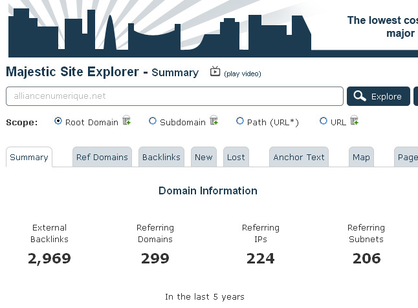Viewport: 418px width, 308px height.
Task: Open the Backlinks tab
Action: click(x=161, y=157)
